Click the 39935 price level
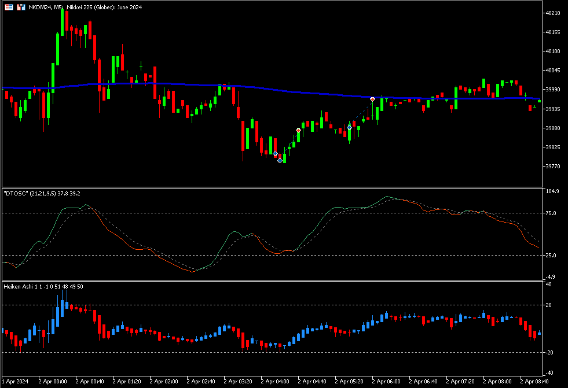 coord(553,109)
